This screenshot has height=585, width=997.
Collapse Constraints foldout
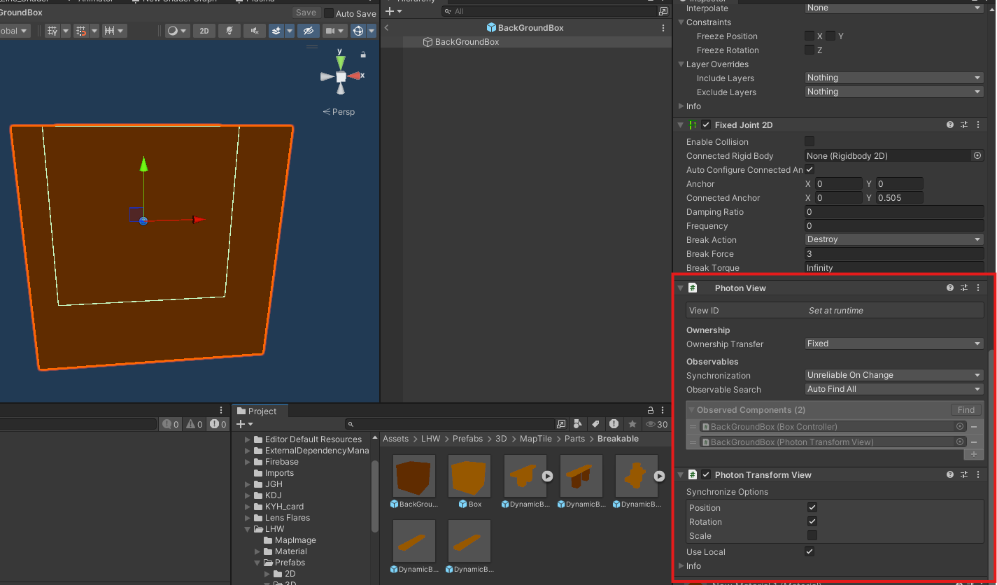point(681,22)
